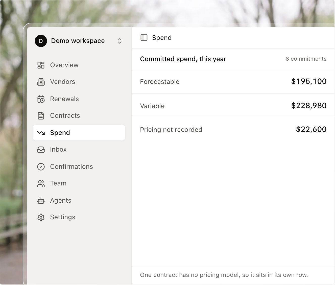Open the Demo workspace name
335x285 pixels.
click(78, 41)
